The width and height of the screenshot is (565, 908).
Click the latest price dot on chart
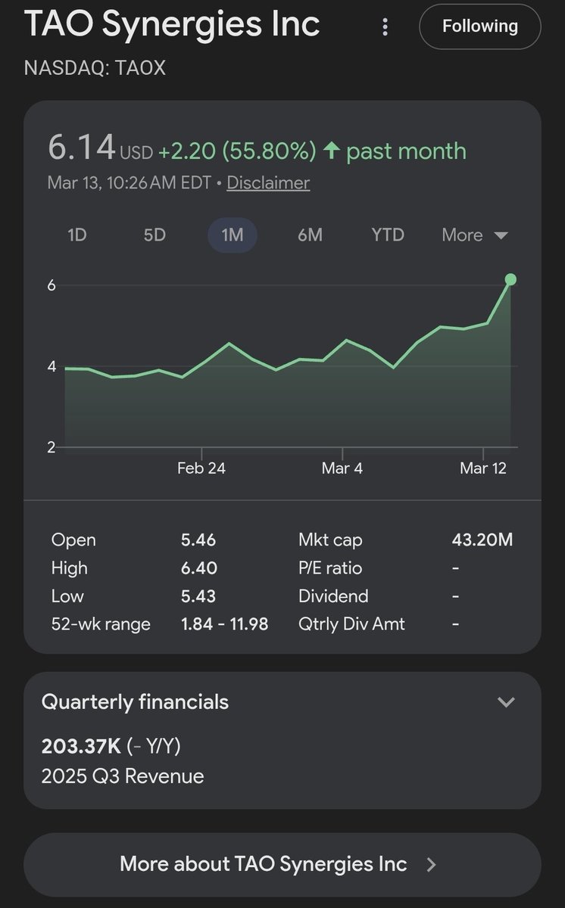tap(510, 279)
